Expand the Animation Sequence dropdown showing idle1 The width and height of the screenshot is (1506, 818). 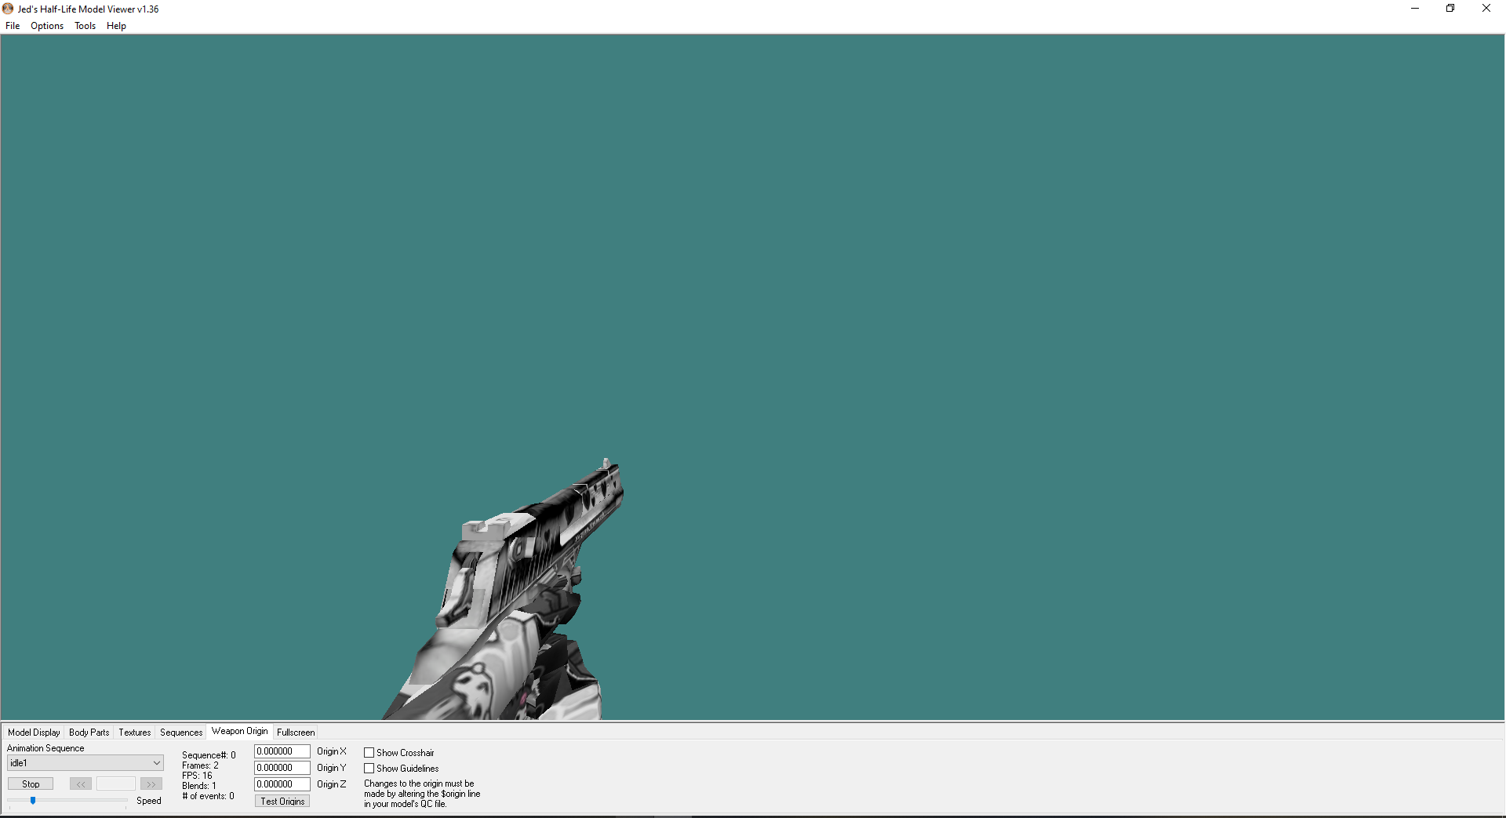pos(85,763)
